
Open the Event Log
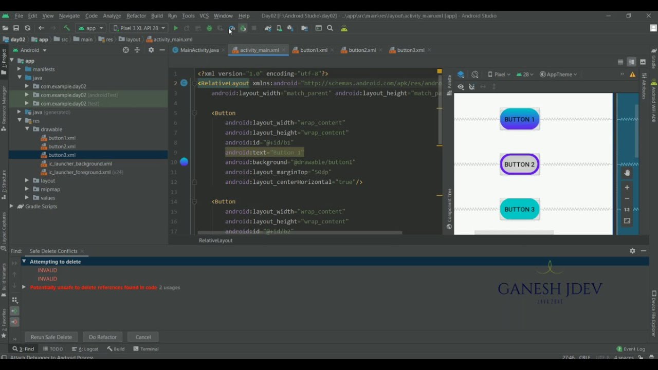click(x=631, y=349)
